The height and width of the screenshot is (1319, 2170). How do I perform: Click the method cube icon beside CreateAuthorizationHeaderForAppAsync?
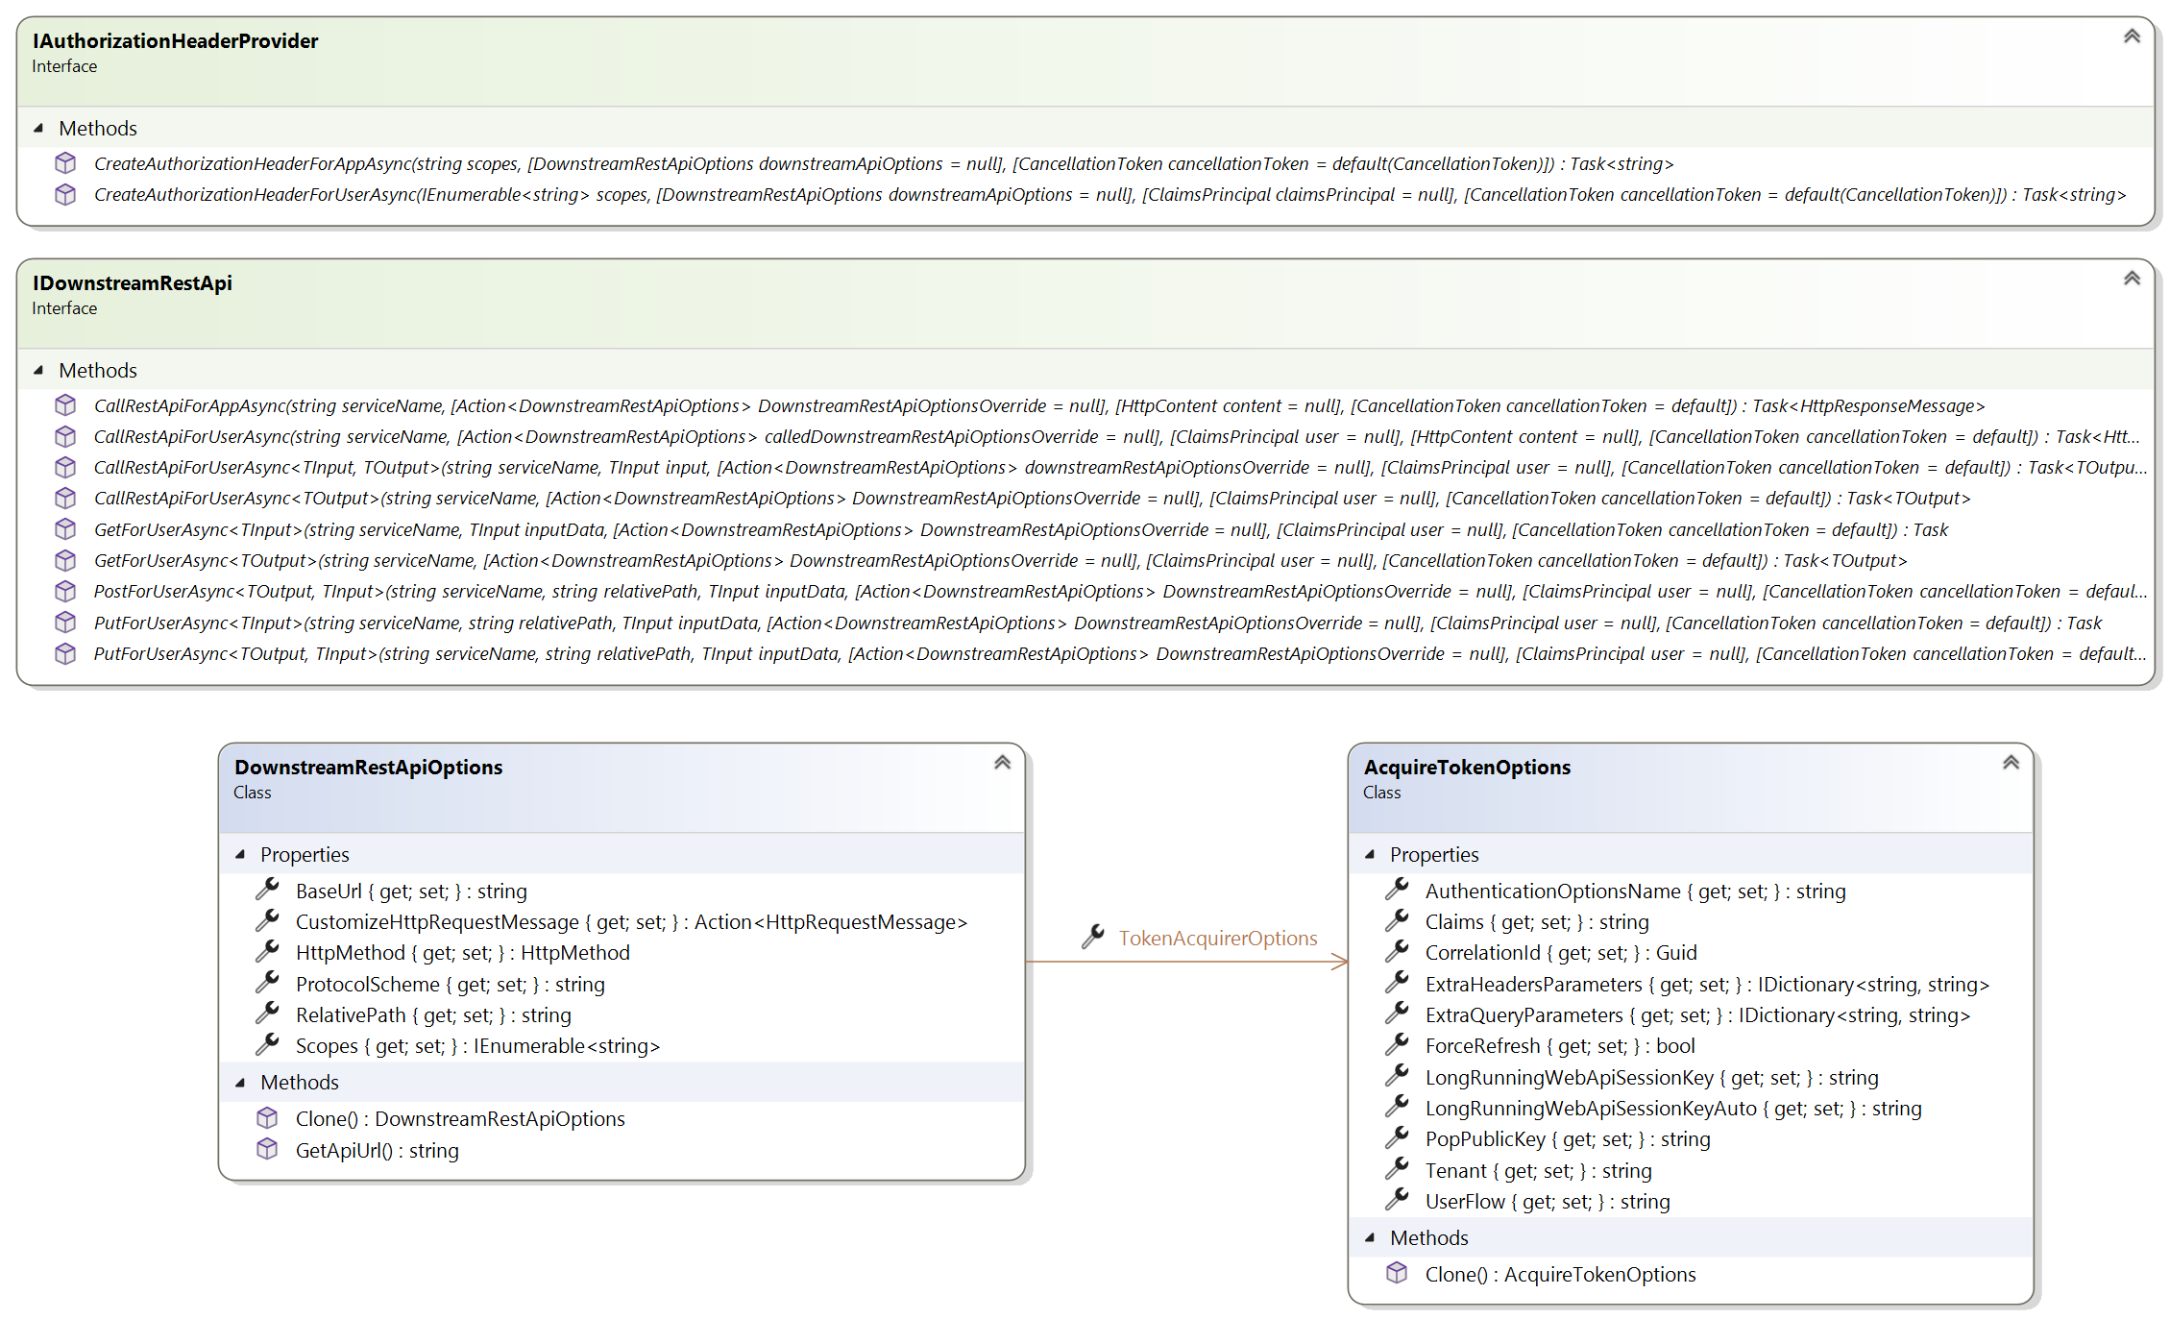pos(65,163)
